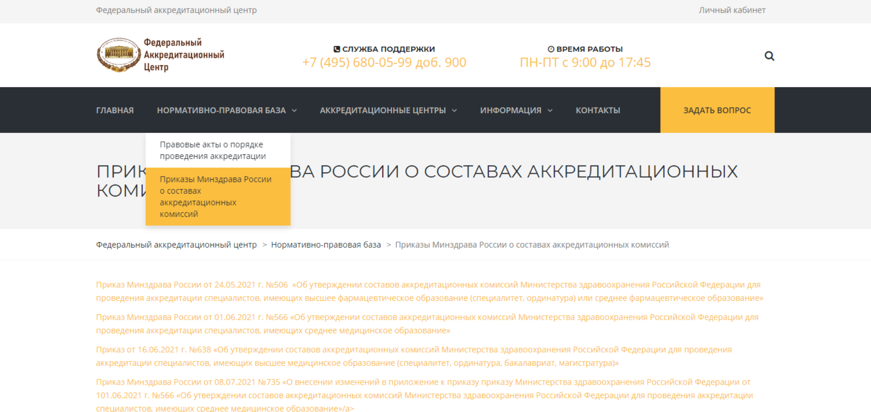871x412 pixels.
Task: Open order №638 dated 16.06.2021
Action: pos(414,356)
